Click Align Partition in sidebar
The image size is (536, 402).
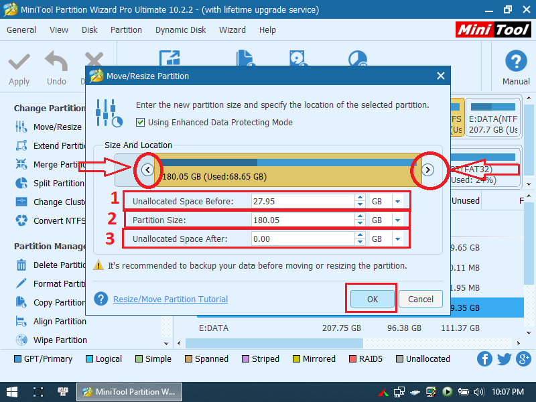[60, 322]
